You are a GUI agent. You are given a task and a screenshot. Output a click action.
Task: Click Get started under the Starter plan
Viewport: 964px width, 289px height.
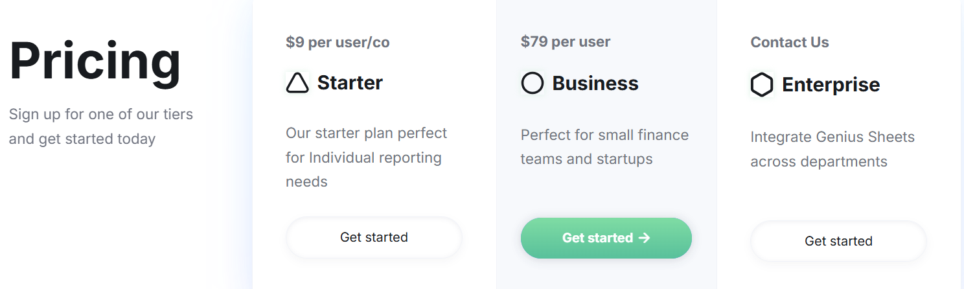pyautogui.click(x=374, y=237)
